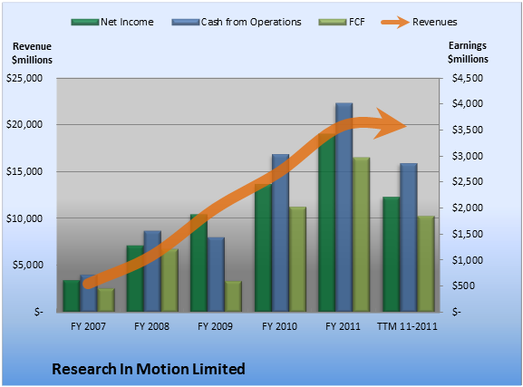Select the 'Revenues' legend label
Viewport: 523px width, 387px height.
434,22
